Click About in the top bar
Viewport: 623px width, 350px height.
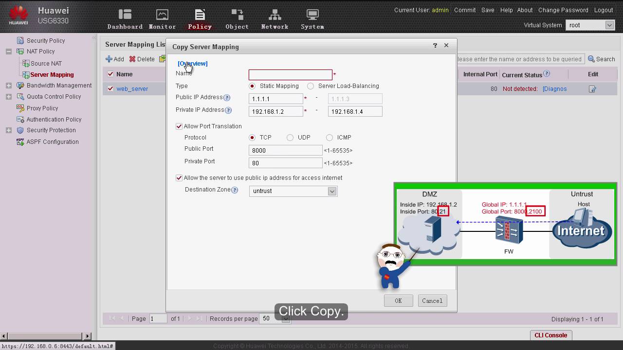(x=525, y=10)
